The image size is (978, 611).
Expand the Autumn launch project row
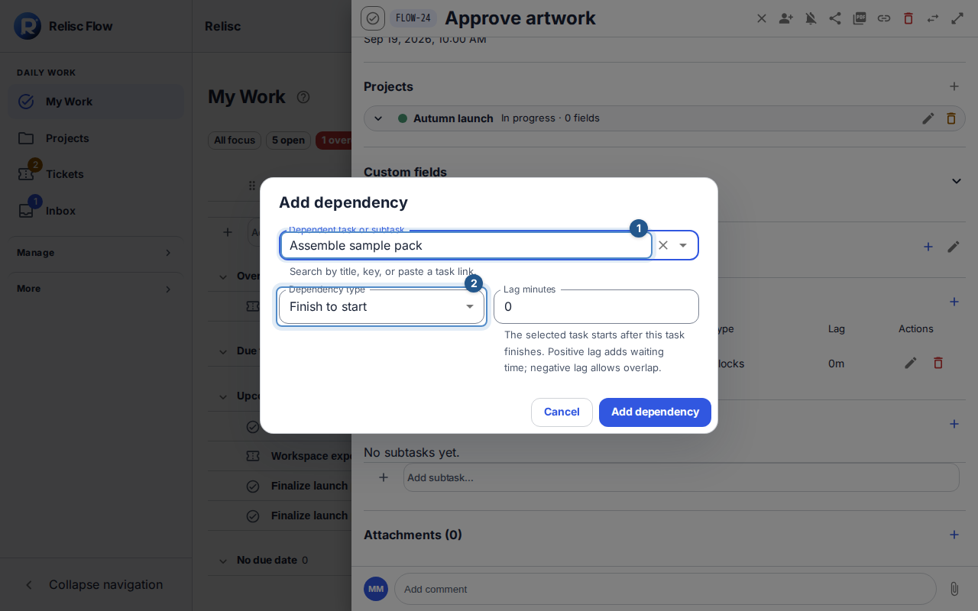(377, 118)
